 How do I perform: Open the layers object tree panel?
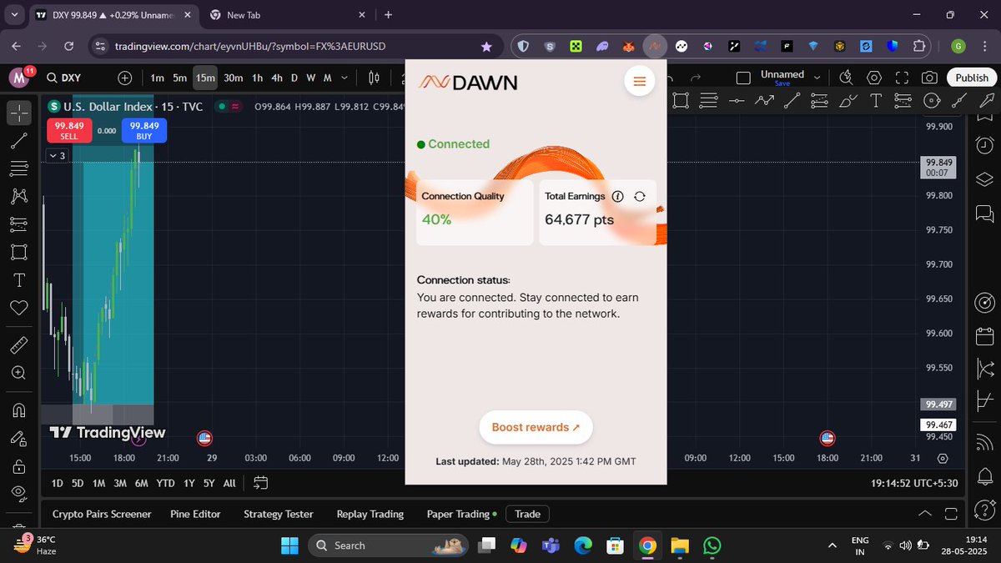click(983, 178)
